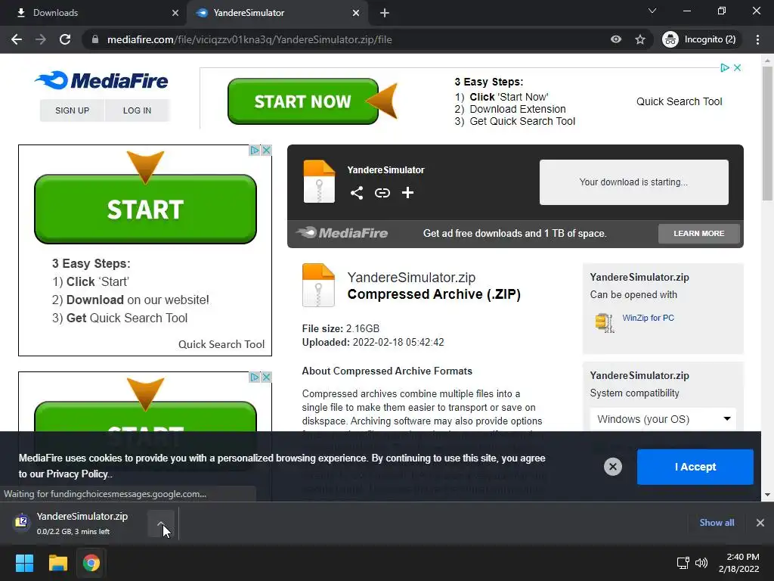
Task: Open a new browser tab
Action: point(385,13)
